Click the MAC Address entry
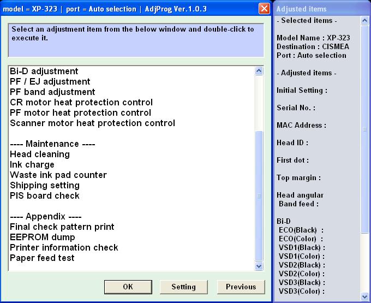This screenshot has width=371, height=303. (301, 126)
